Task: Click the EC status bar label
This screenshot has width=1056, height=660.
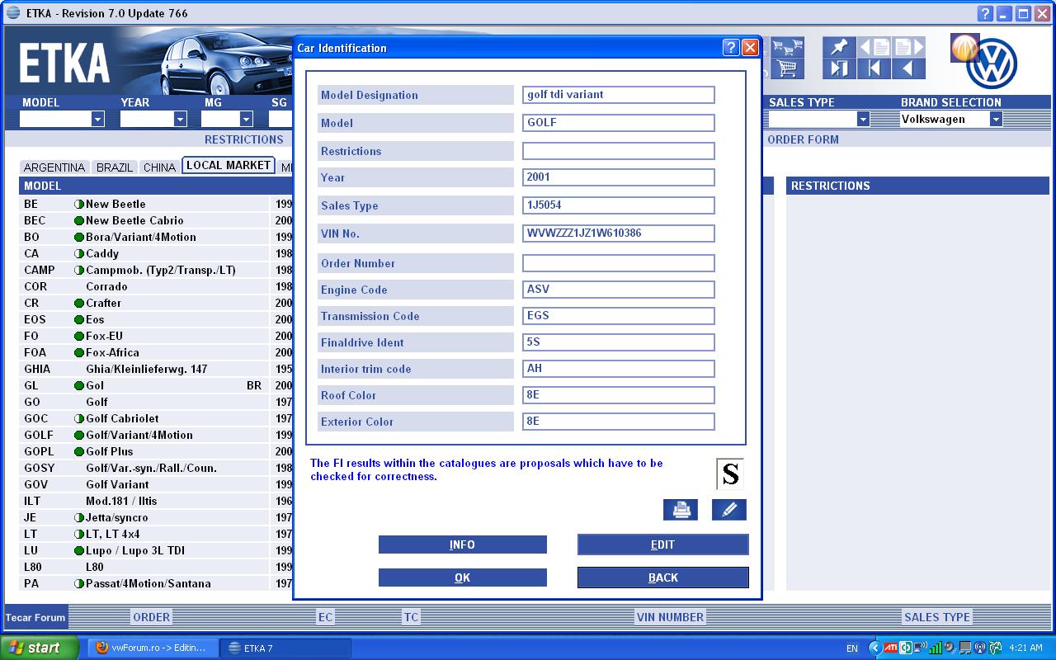Action: click(x=326, y=617)
